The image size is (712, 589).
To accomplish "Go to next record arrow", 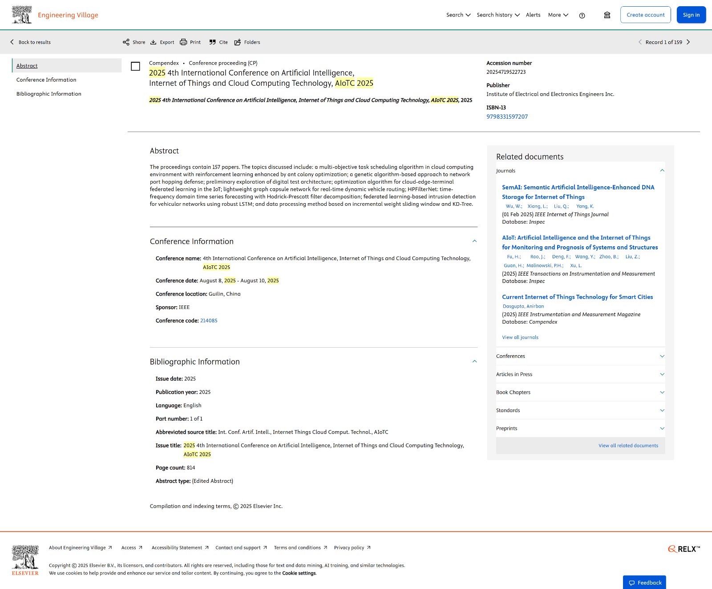I will [x=688, y=42].
